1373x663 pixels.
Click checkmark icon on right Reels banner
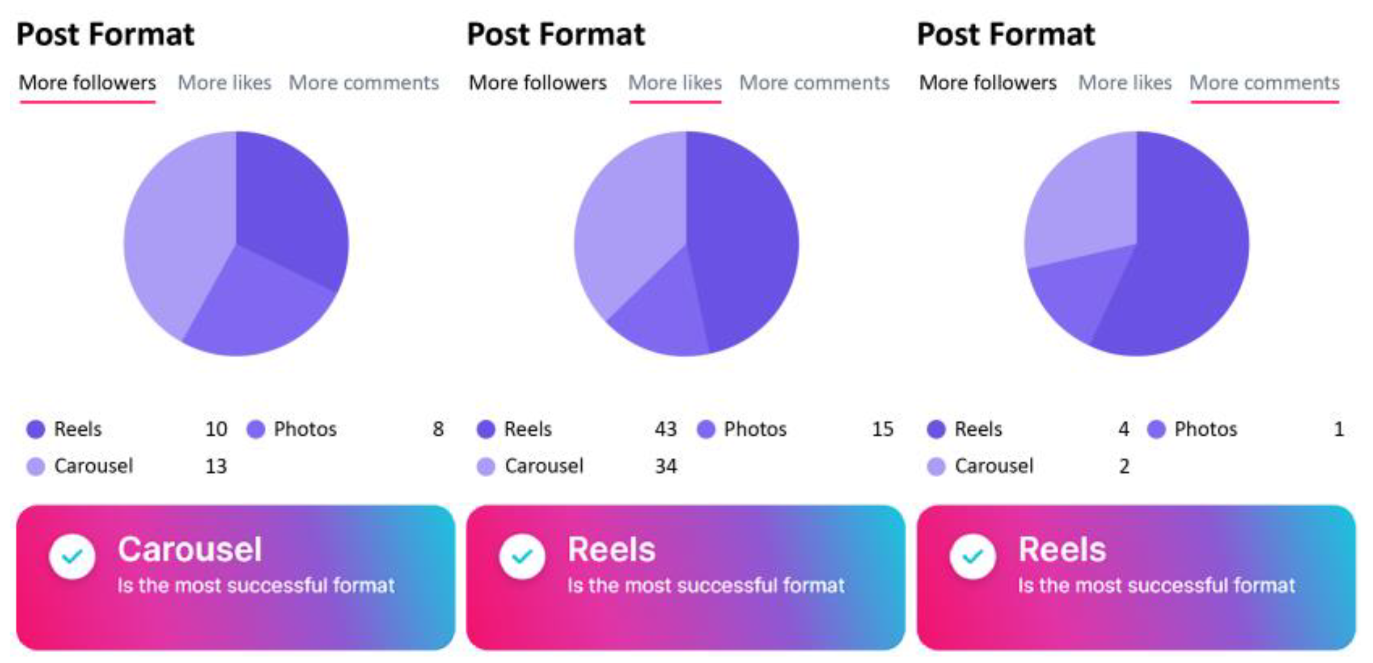click(972, 556)
